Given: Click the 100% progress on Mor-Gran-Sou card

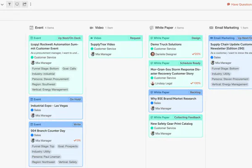Looking at the screenshot, I should pos(195,83).
